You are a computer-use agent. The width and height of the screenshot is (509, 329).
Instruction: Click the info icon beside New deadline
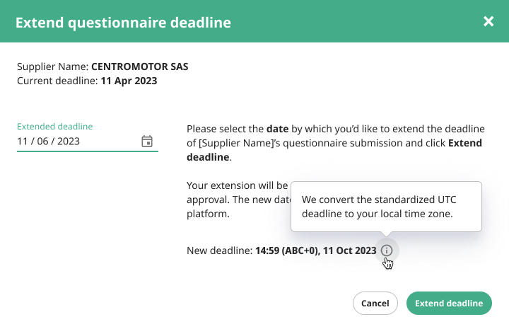(386, 250)
